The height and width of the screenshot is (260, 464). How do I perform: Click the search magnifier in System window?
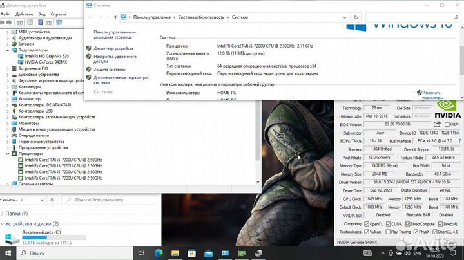[x=456, y=17]
